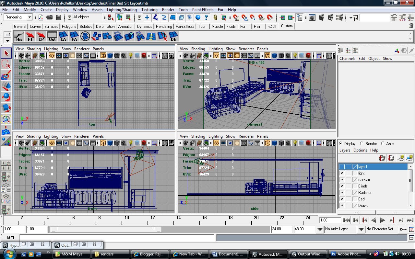Toggle visibility of Draws layer
Image resolution: width=415 pixels, height=259 pixels.
(342, 206)
